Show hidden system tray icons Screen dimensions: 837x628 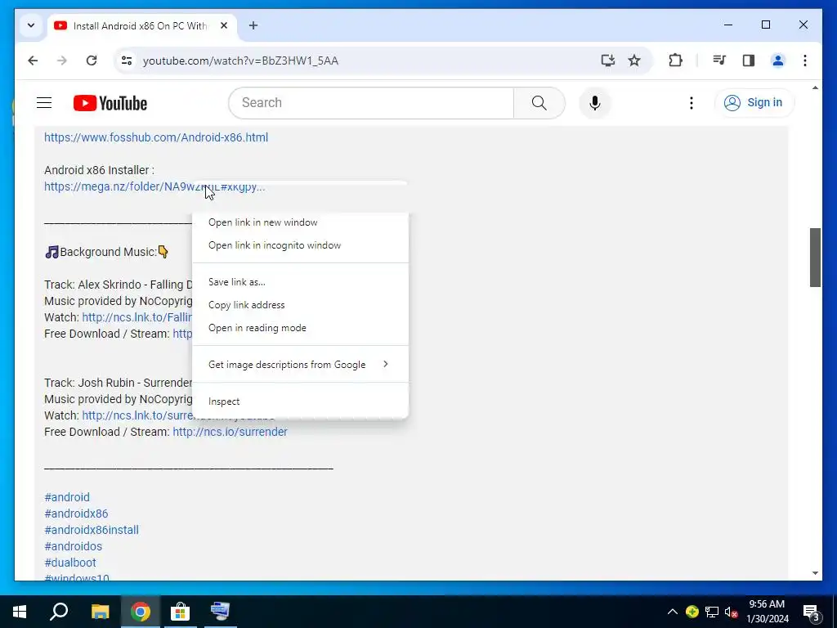(673, 612)
